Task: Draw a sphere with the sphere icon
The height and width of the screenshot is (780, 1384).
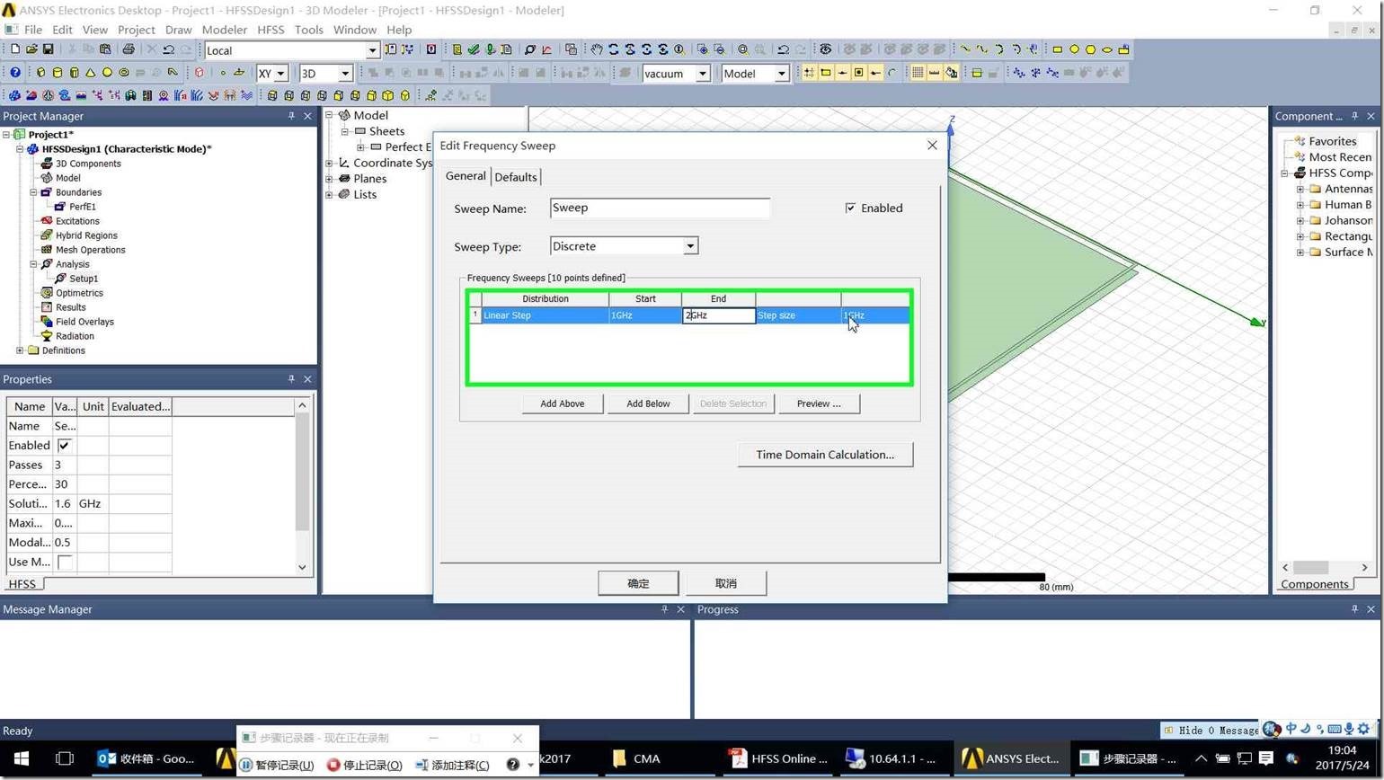Action: click(x=107, y=73)
